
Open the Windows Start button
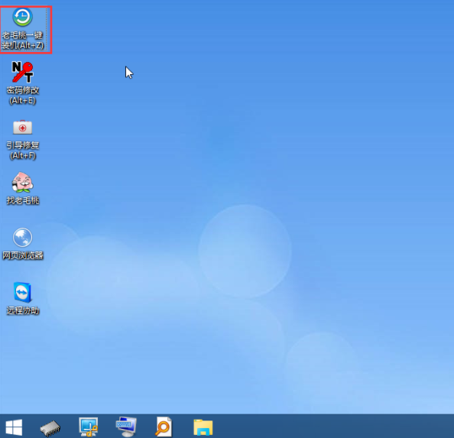point(14,427)
